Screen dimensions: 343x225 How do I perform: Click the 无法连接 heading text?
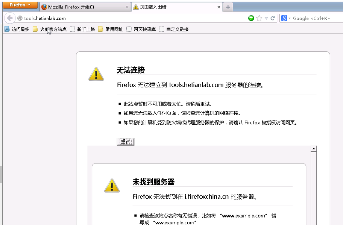(131, 70)
